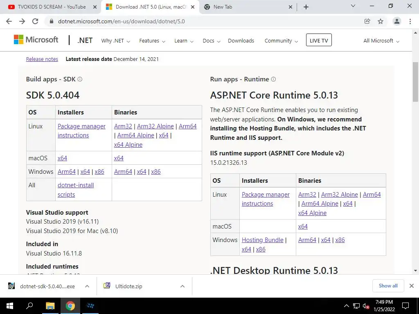Open a new browser tab with plus
The height and width of the screenshot is (314, 419).
tap(306, 7)
